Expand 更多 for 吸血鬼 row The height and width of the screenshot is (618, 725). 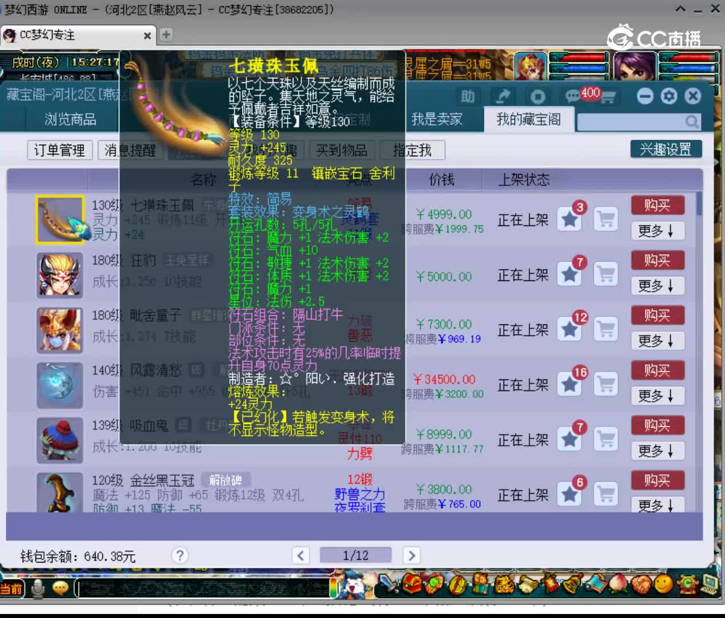click(658, 450)
